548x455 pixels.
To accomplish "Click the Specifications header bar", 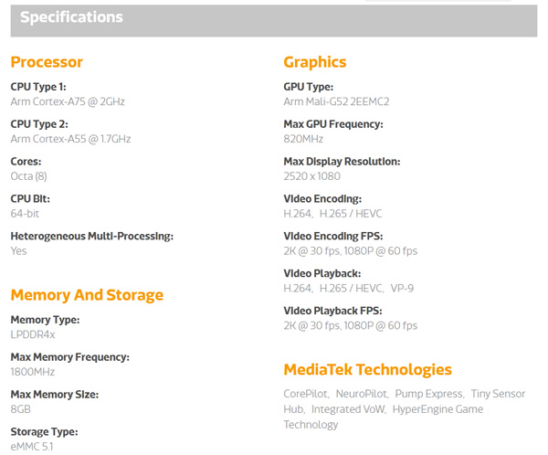I will 274,21.
